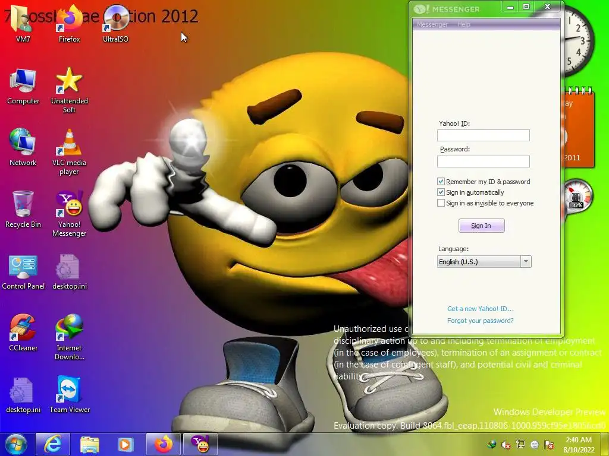Image resolution: width=609 pixels, height=456 pixels.
Task: Uncheck Sign in automatically
Action: pyautogui.click(x=441, y=192)
